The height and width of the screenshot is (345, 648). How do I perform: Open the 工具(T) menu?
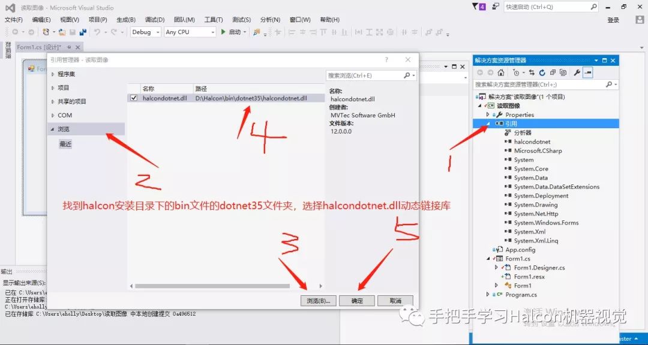point(213,20)
